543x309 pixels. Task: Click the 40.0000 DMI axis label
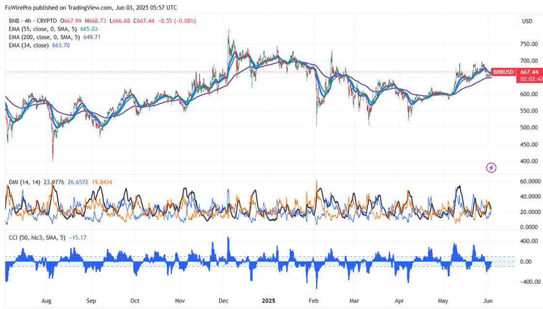pos(530,196)
